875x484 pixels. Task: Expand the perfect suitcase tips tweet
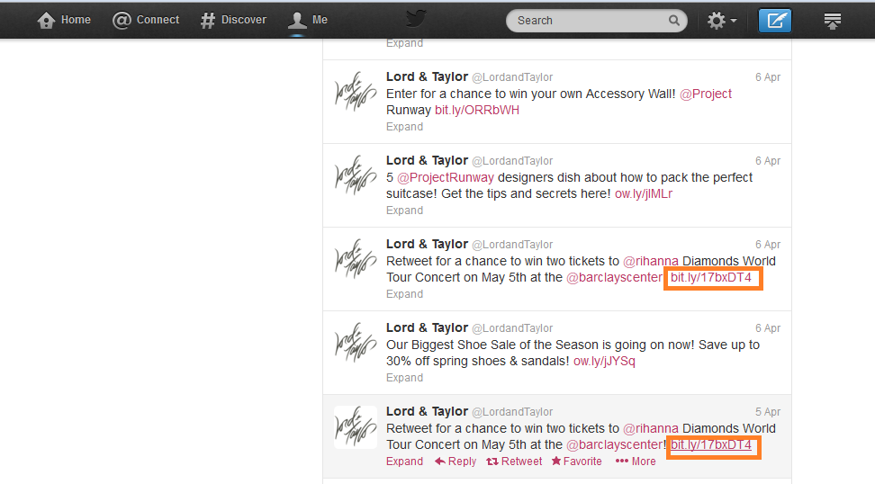[x=404, y=211]
